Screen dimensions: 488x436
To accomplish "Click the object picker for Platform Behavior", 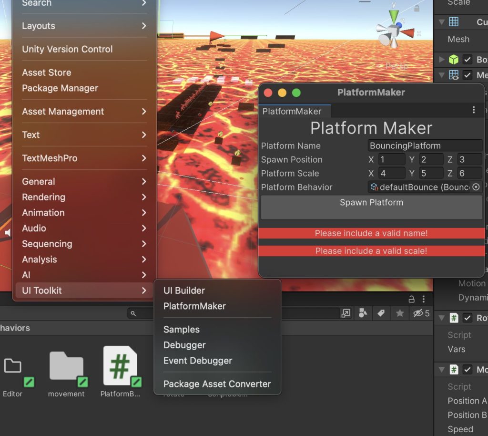I will coord(476,187).
